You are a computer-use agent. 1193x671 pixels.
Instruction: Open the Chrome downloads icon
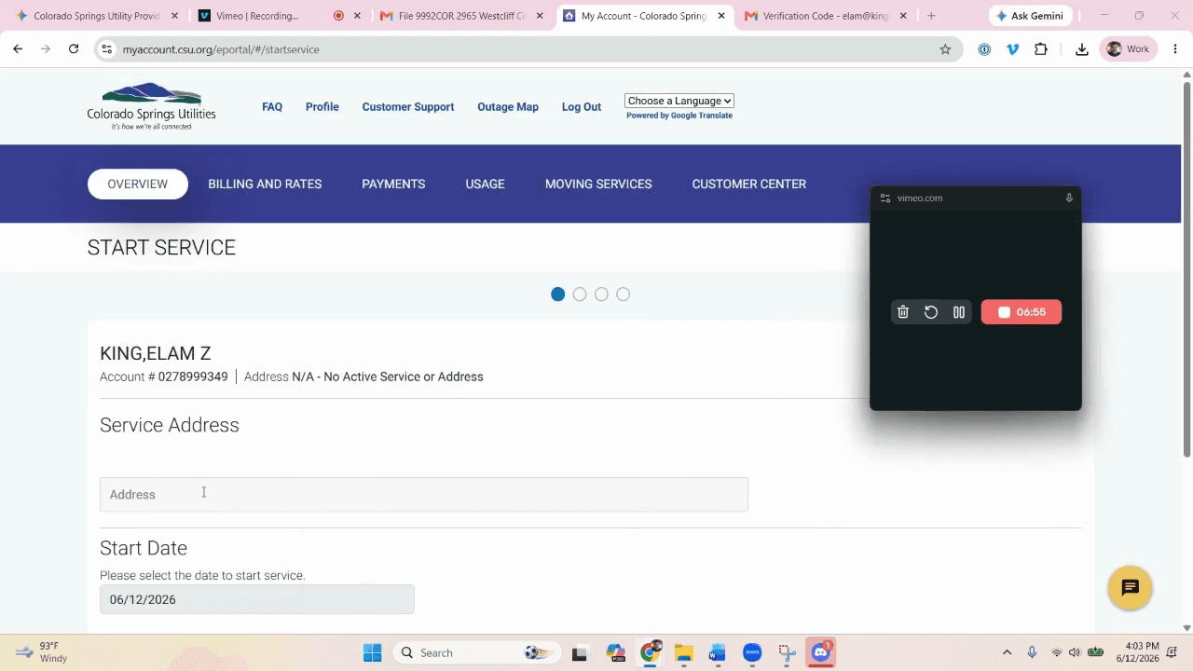click(x=1082, y=49)
